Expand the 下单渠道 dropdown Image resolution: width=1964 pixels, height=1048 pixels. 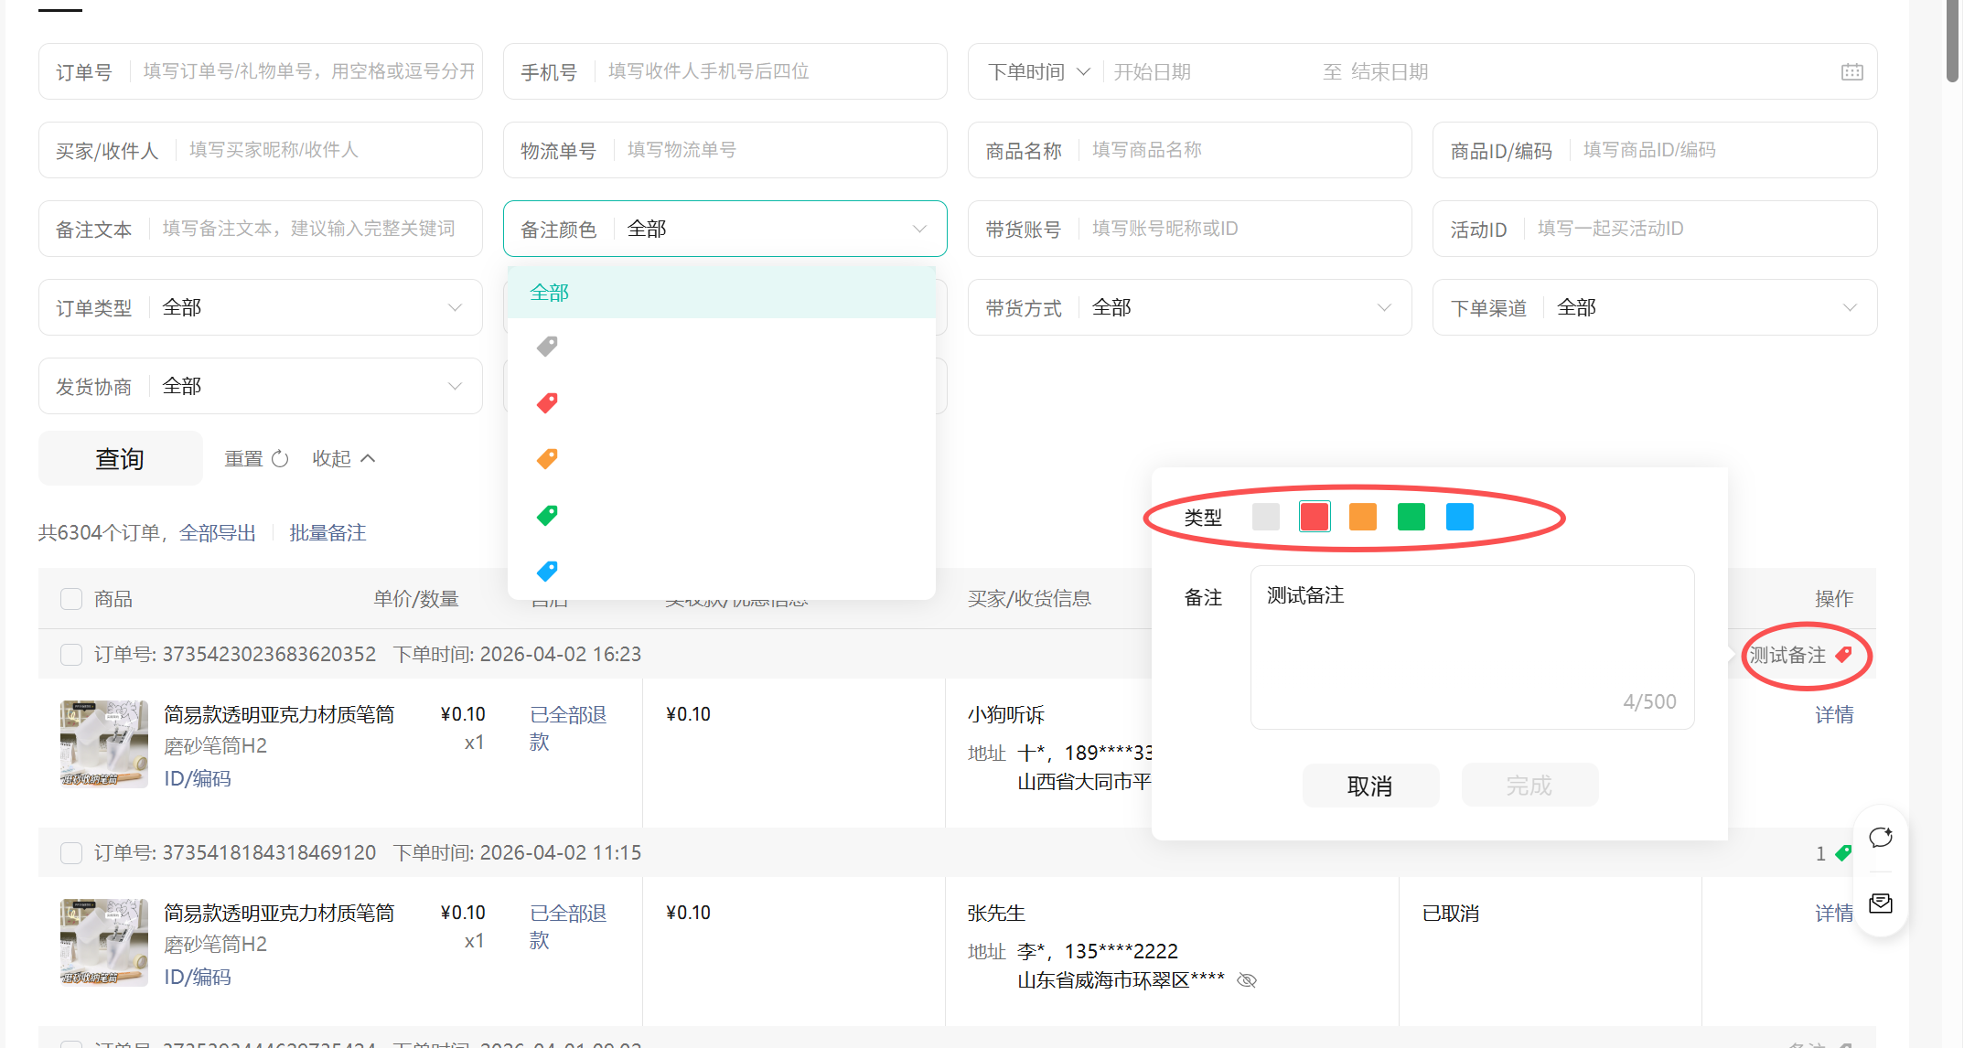click(1654, 307)
